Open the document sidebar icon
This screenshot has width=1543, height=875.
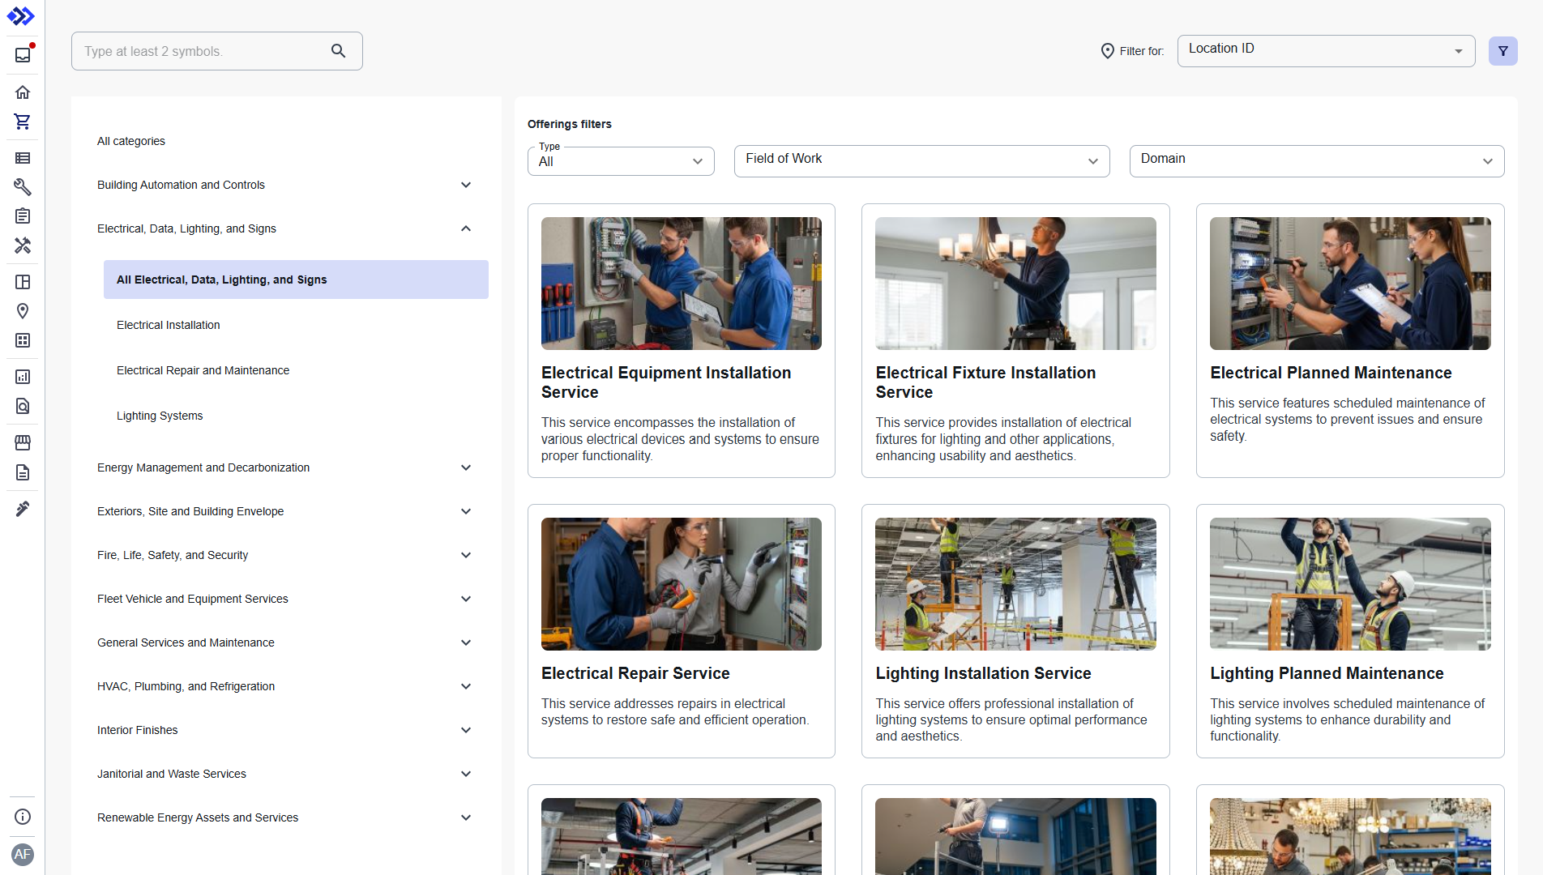tap(23, 472)
